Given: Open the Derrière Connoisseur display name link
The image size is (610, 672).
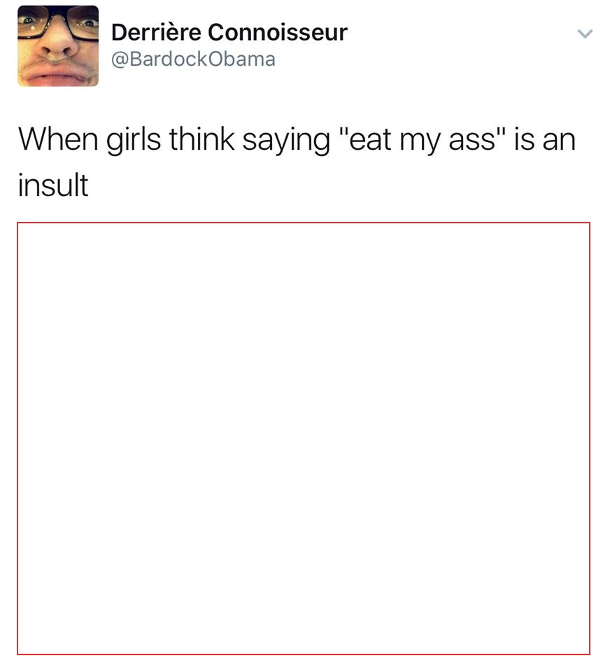Looking at the screenshot, I should [229, 32].
